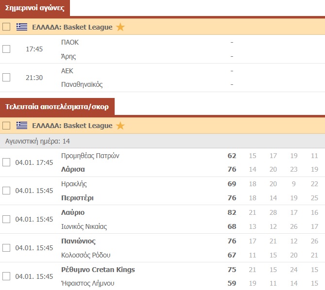Toggle the favorite star in today's Basket League header

(120, 27)
